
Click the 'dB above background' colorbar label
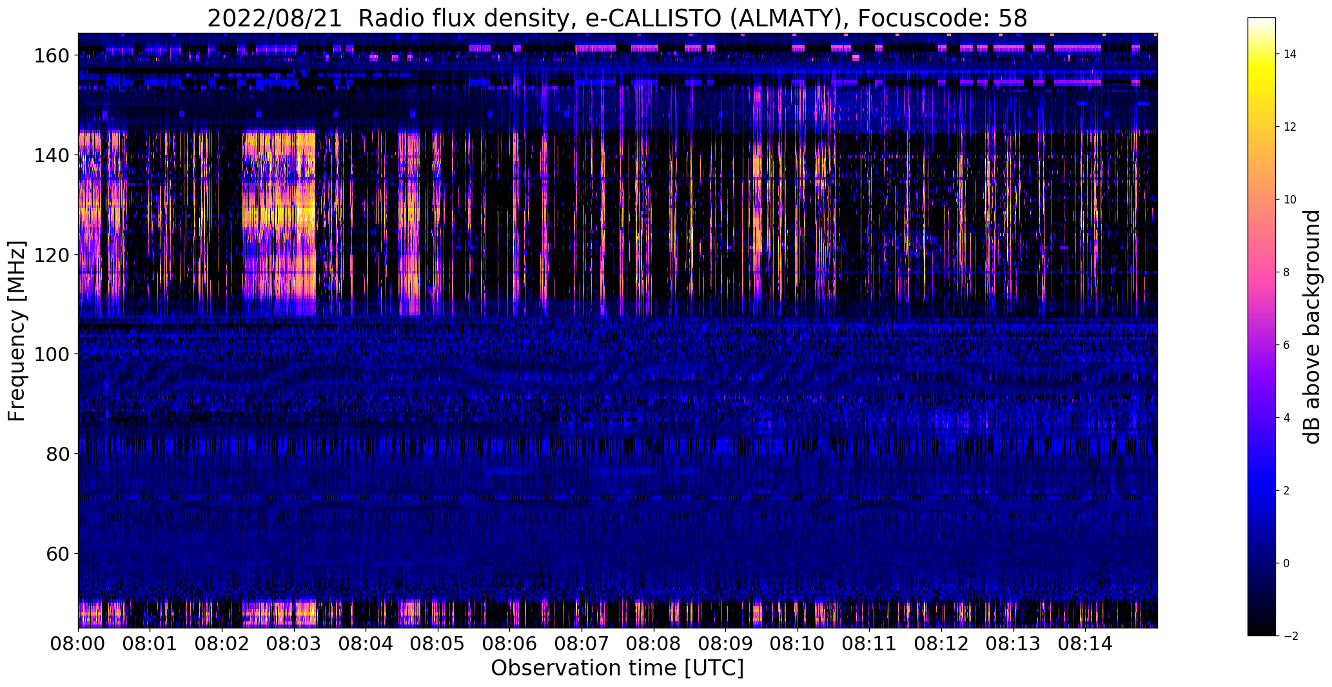coord(1312,326)
